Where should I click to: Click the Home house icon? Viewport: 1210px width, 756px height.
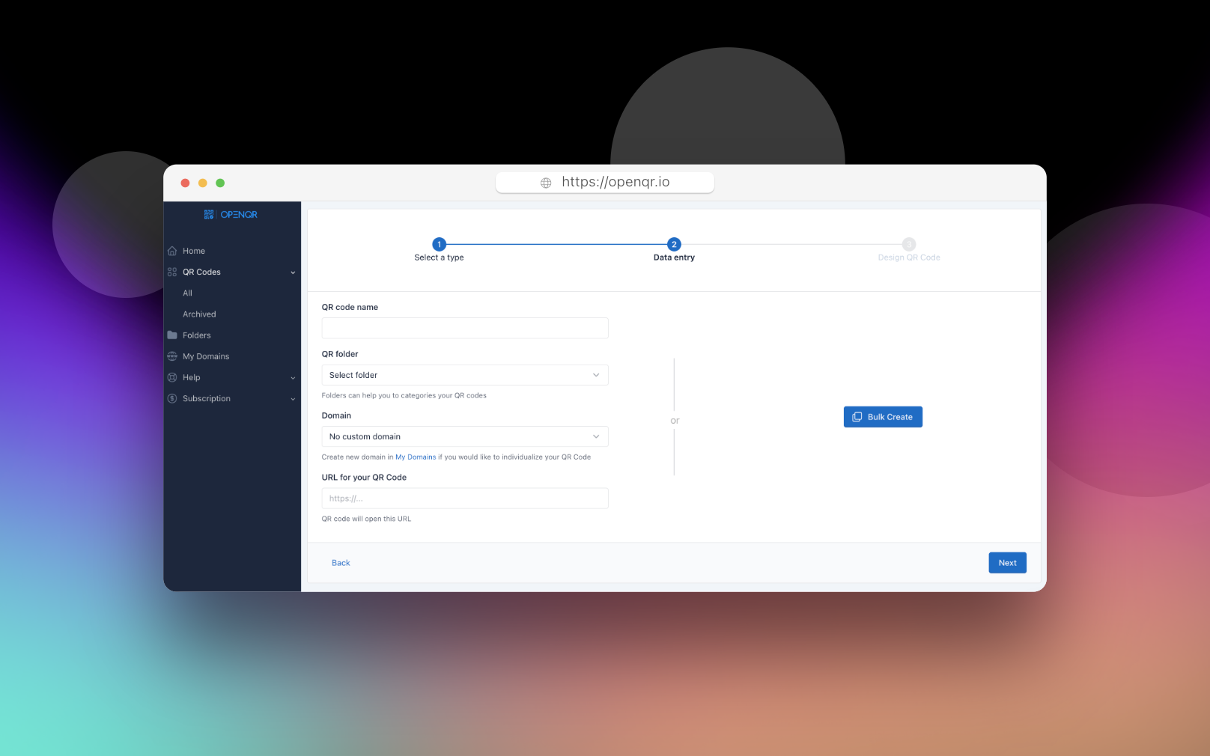pos(172,251)
